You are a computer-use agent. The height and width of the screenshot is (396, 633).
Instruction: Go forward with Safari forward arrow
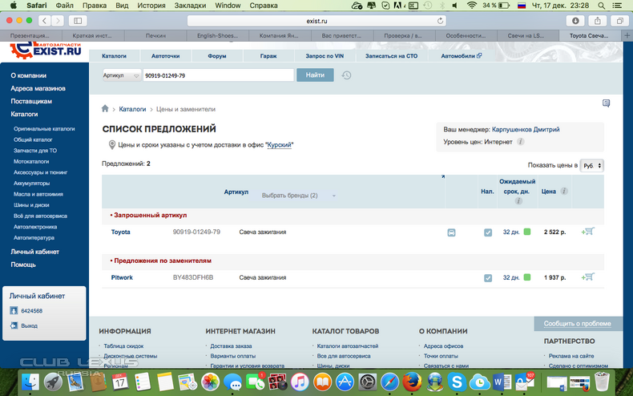(58, 21)
